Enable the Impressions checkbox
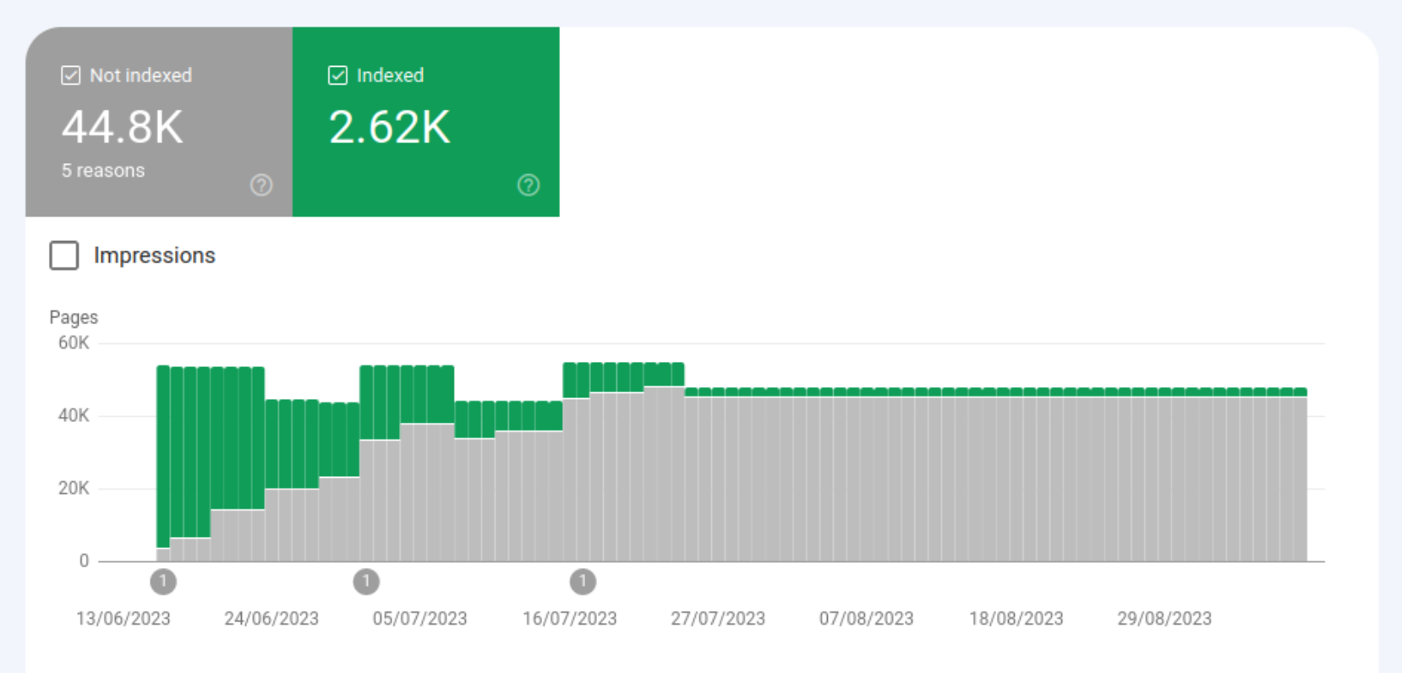This screenshot has height=673, width=1402. tap(64, 255)
